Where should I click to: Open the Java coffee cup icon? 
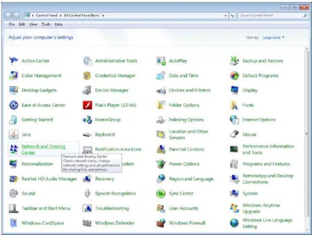click(x=14, y=134)
